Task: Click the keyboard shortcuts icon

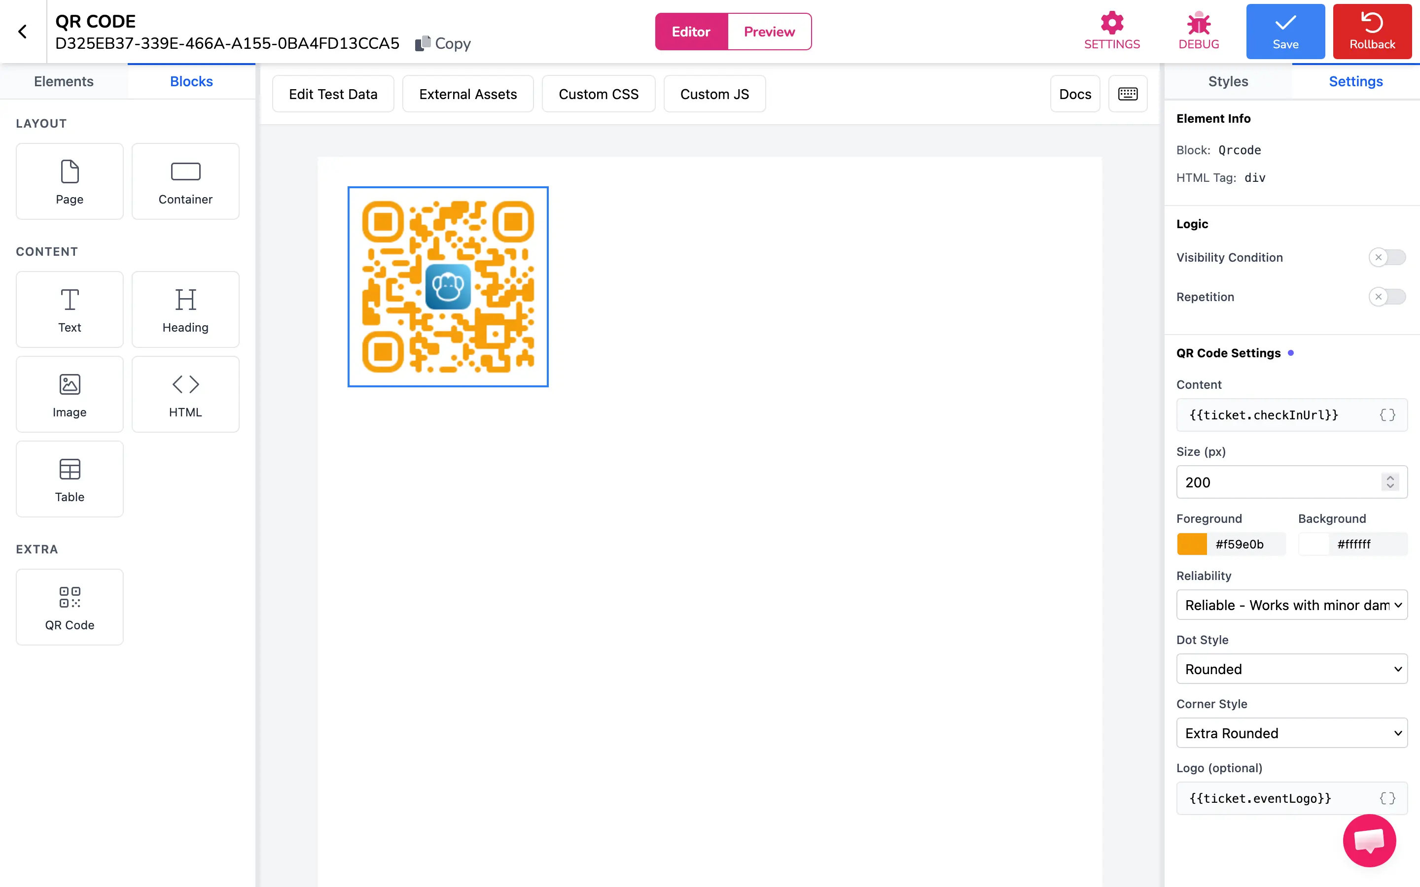Action: pyautogui.click(x=1127, y=94)
